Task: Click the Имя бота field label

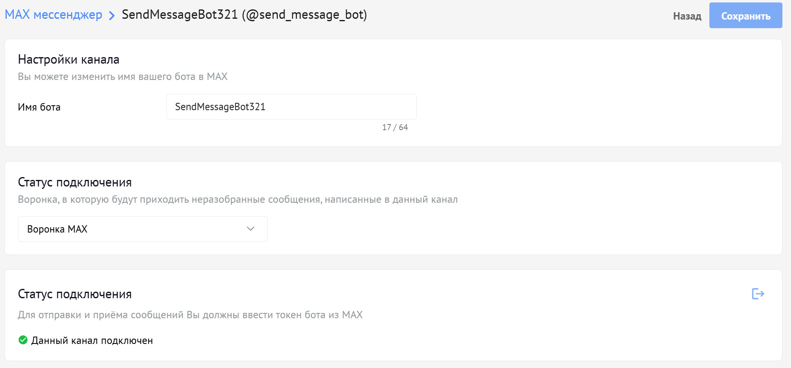Action: click(x=39, y=107)
